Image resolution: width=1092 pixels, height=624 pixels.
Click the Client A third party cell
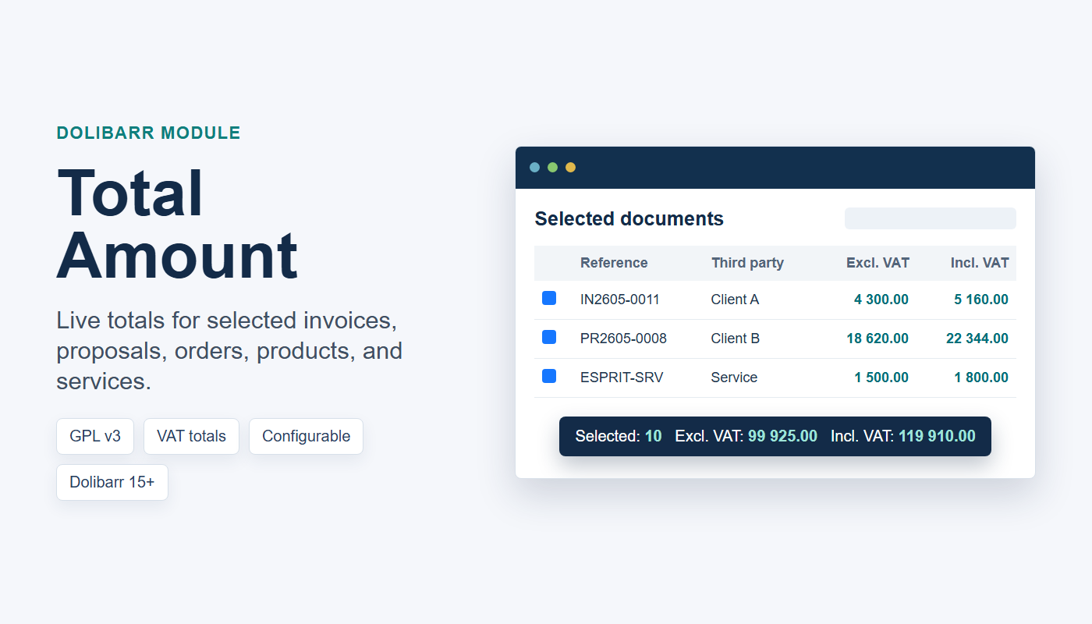735,300
